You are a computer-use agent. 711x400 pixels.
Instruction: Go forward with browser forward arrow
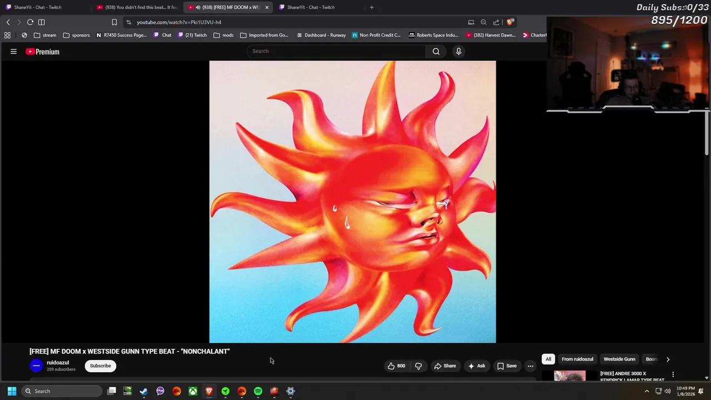click(19, 22)
